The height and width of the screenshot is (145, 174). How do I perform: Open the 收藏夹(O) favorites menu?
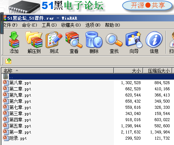click(71, 25)
